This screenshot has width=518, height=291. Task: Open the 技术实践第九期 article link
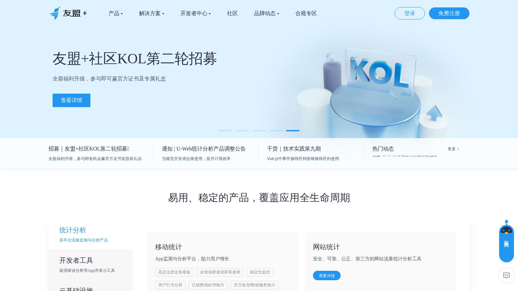click(294, 149)
